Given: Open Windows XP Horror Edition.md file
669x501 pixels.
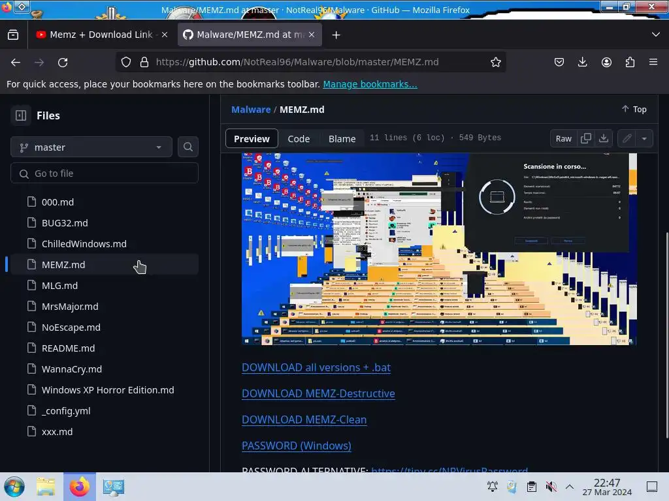Looking at the screenshot, I should [105, 389].
